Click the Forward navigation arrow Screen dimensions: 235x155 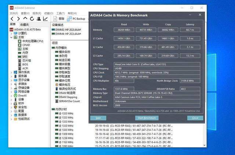coord(18,19)
